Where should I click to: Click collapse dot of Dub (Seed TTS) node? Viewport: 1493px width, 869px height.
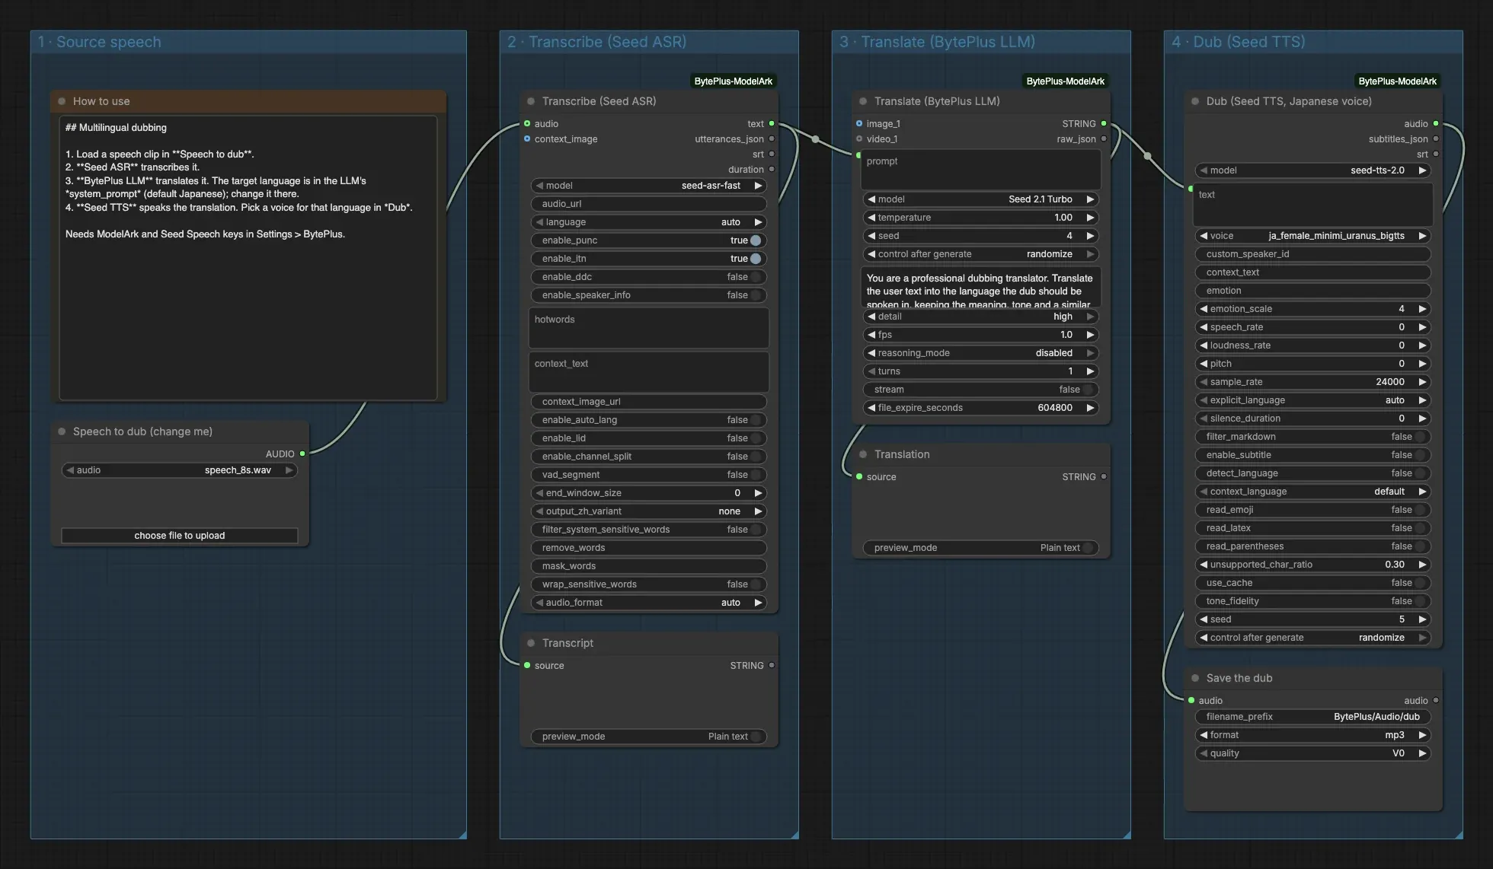pos(1195,101)
